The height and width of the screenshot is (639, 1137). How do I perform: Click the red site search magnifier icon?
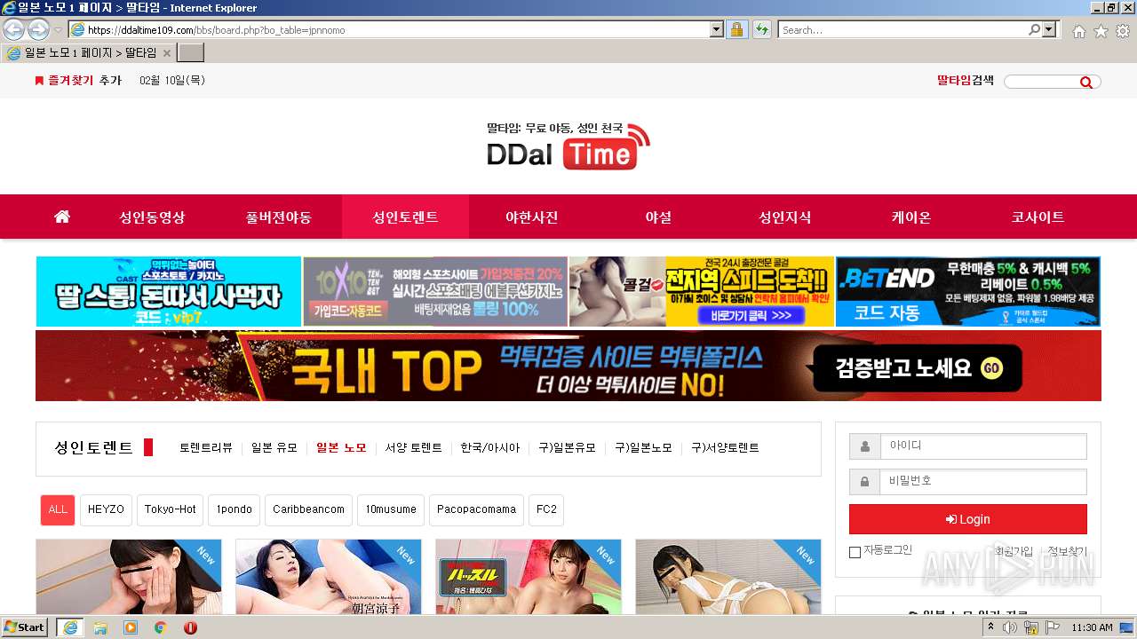coord(1086,83)
